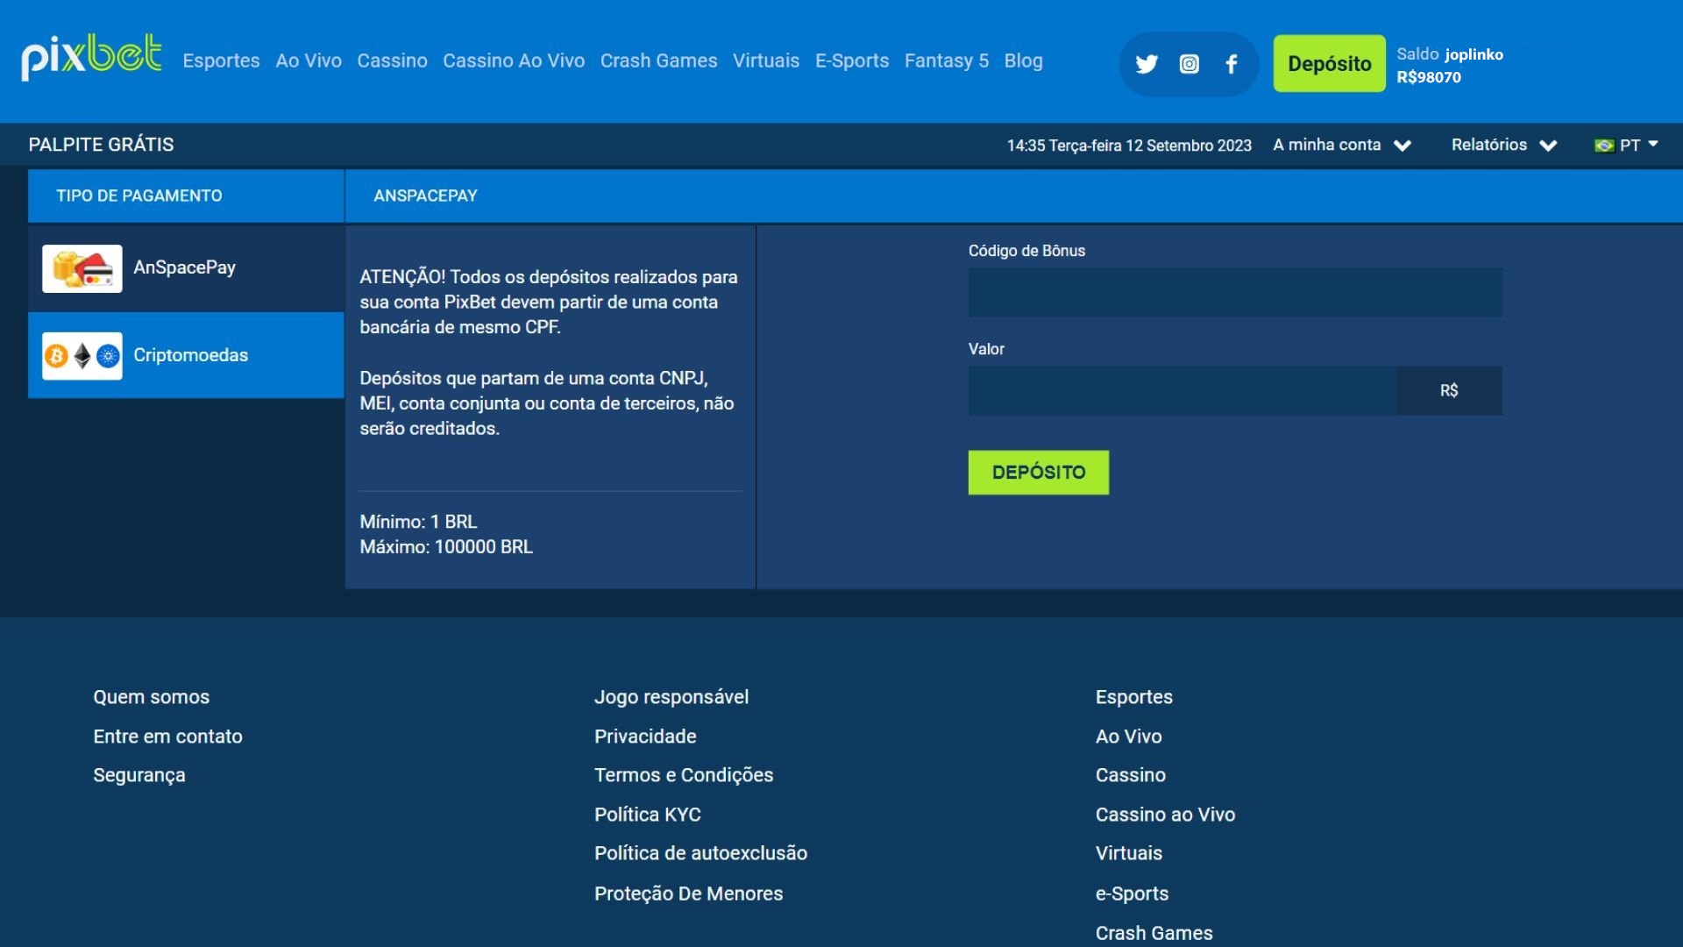Image resolution: width=1683 pixels, height=947 pixels.
Task: Select the Criptomoedas crypto coins icon
Action: tap(82, 356)
